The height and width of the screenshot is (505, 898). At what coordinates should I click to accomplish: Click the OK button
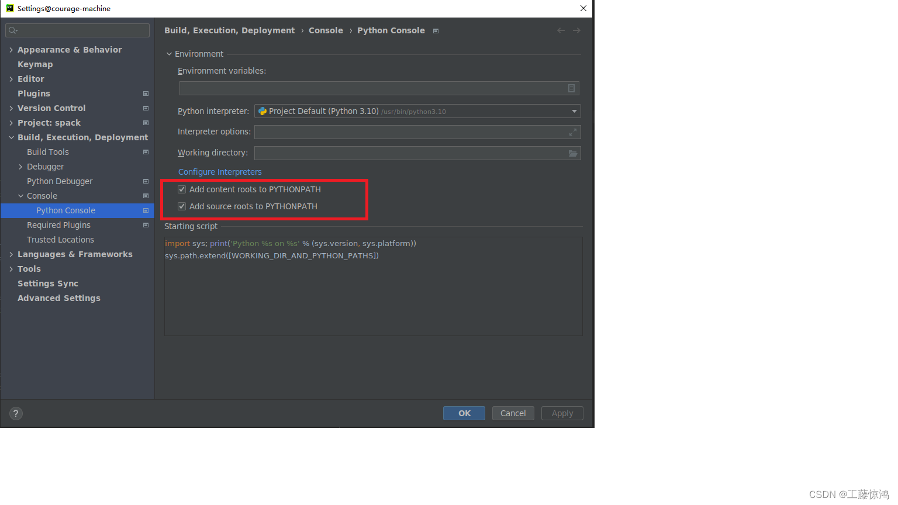(x=464, y=413)
